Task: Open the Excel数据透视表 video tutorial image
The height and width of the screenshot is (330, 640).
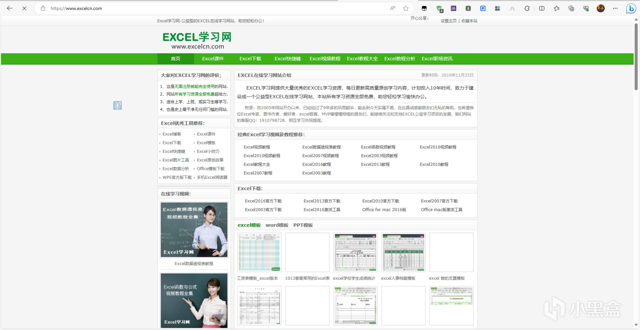Action: [194, 229]
